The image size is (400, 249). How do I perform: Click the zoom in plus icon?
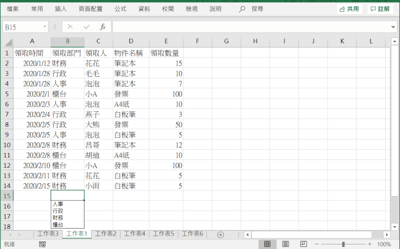coord(369,244)
